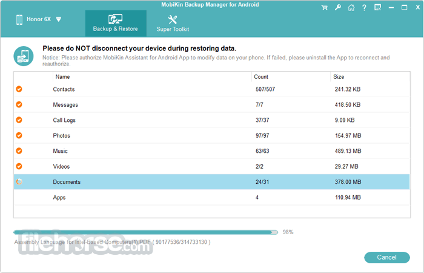This screenshot has width=424, height=273.
Task: Select the highlighted Documents row name
Action: [x=67, y=182]
